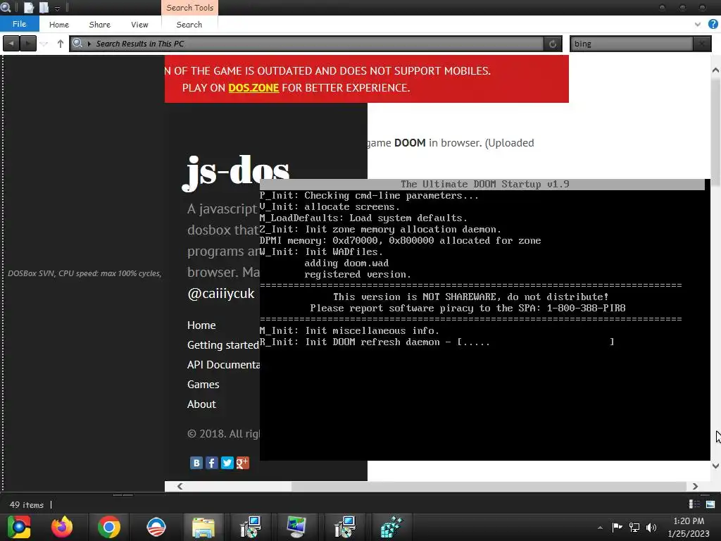The height and width of the screenshot is (541, 721).
Task: Refresh the search results
Action: click(x=553, y=44)
